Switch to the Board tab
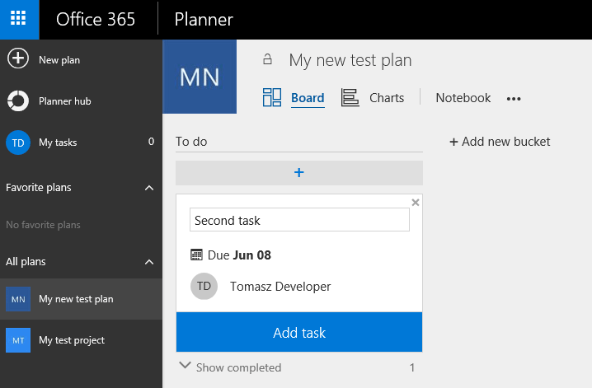Screen dimensions: 592x388 [308, 98]
